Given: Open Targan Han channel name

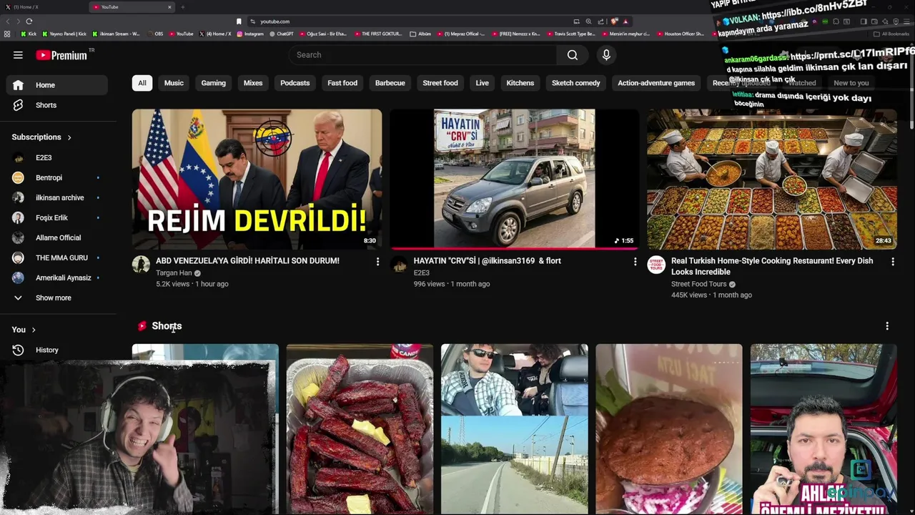Looking at the screenshot, I should click(174, 273).
